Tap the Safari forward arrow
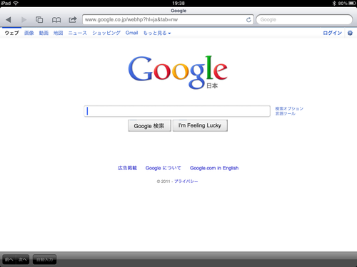This screenshot has width=357, height=267. (x=24, y=19)
